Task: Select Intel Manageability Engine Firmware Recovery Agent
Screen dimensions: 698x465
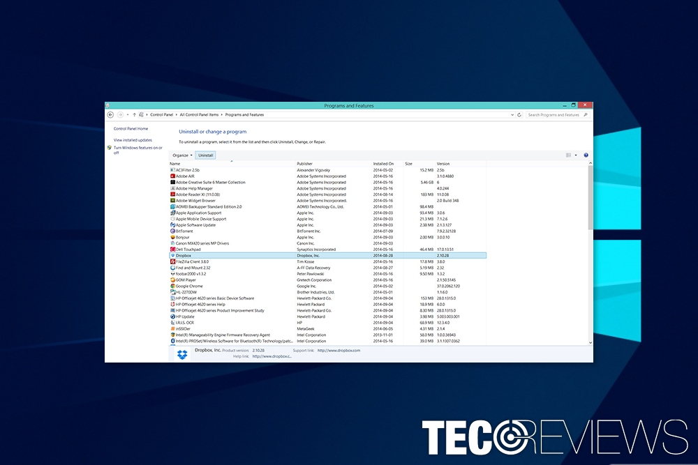Action: [327, 335]
